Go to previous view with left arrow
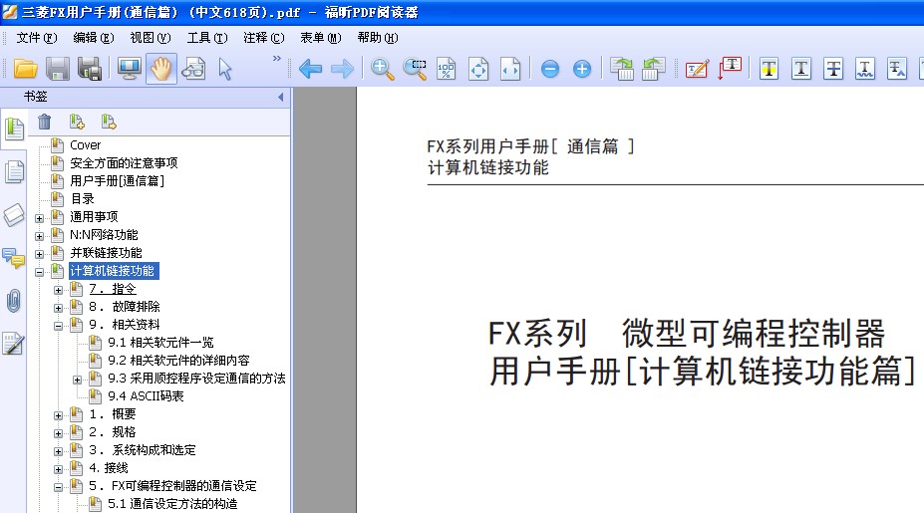The height and width of the screenshot is (513, 924). pyautogui.click(x=310, y=69)
